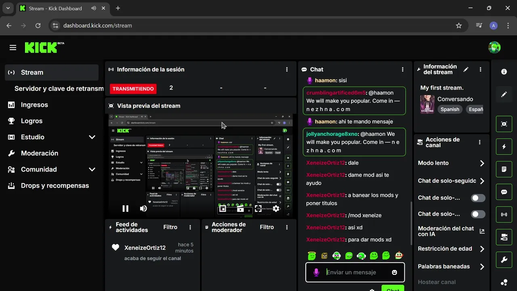Open the user avatar menu in the Kick header
This screenshot has width=517, height=291.
(494, 48)
